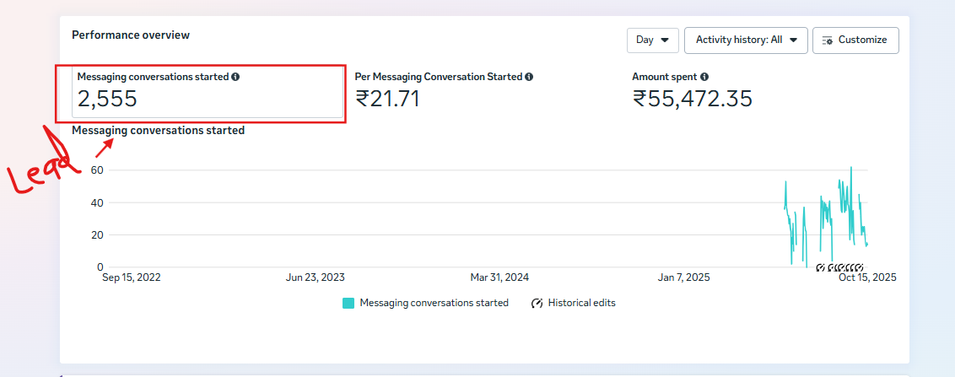
Task: Click info icon next to Per Messaging Conversation Started
Action: click(529, 77)
